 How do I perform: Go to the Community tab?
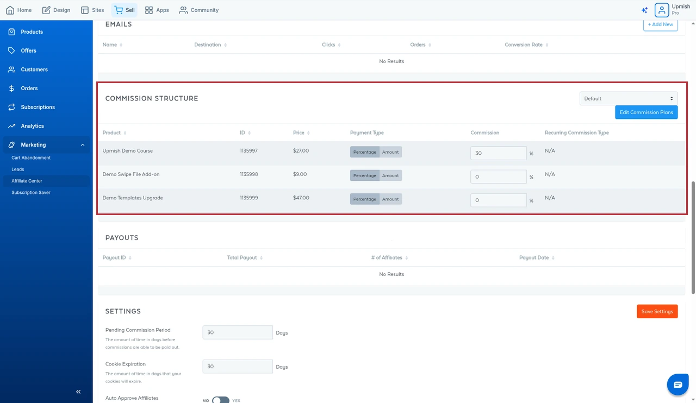coord(198,10)
